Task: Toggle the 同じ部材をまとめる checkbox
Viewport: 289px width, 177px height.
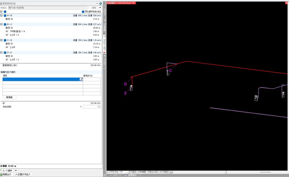Action: click(x=83, y=12)
